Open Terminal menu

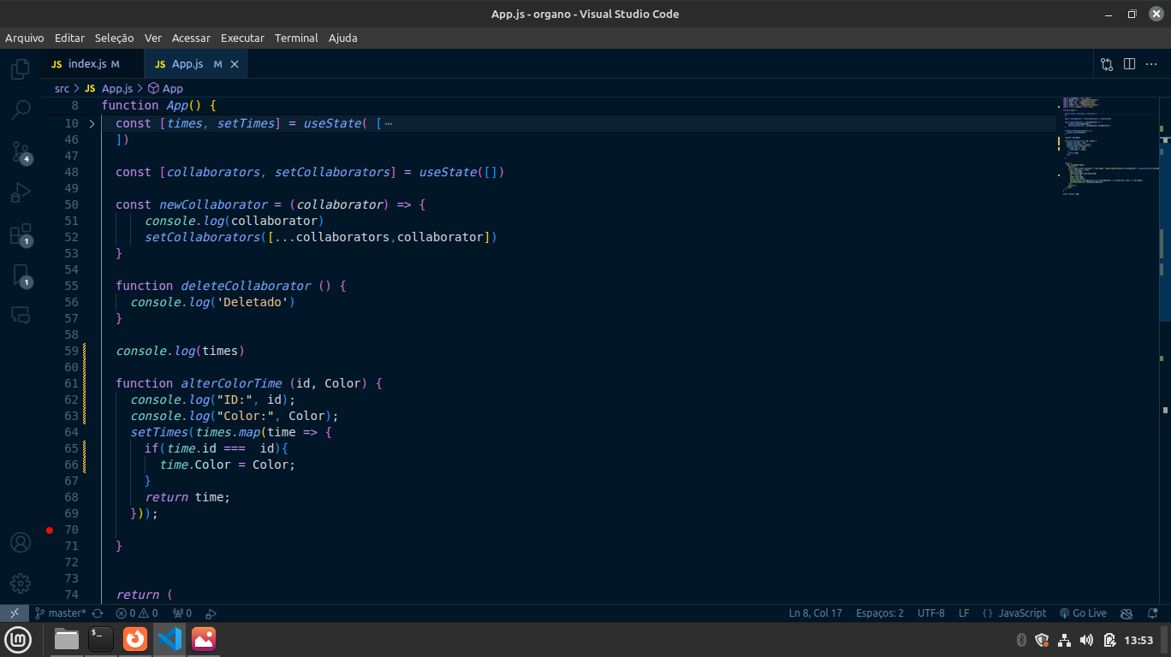(x=296, y=38)
